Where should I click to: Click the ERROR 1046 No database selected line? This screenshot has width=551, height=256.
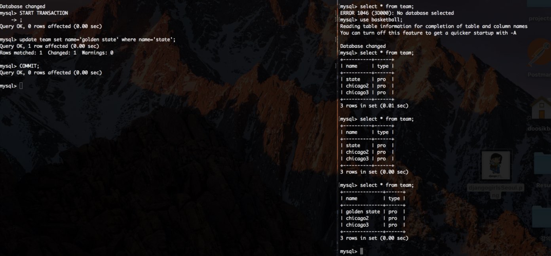coord(397,13)
